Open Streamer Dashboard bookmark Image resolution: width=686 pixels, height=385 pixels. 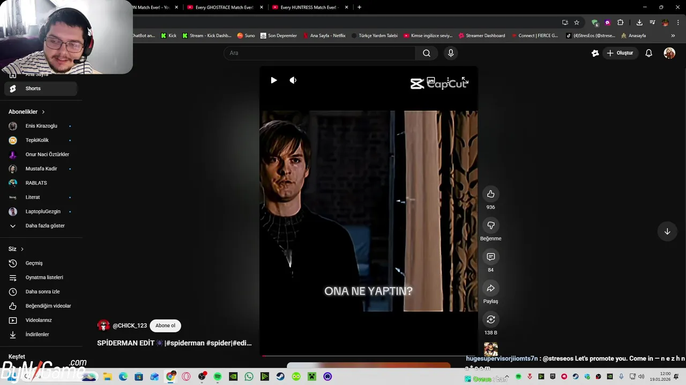[482, 36]
